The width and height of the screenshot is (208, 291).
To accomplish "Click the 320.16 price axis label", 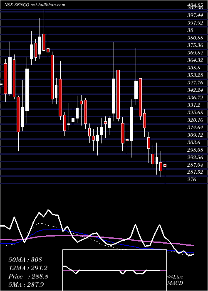I will click(x=195, y=120).
